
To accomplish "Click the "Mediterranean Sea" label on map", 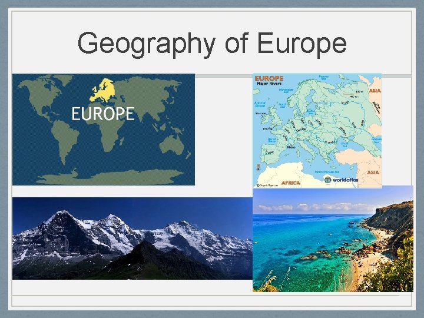I will 327,172.
